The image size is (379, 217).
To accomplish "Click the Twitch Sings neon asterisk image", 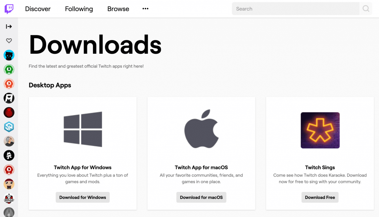I will click(320, 130).
